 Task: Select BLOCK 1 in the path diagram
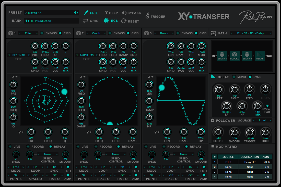point(222,56)
